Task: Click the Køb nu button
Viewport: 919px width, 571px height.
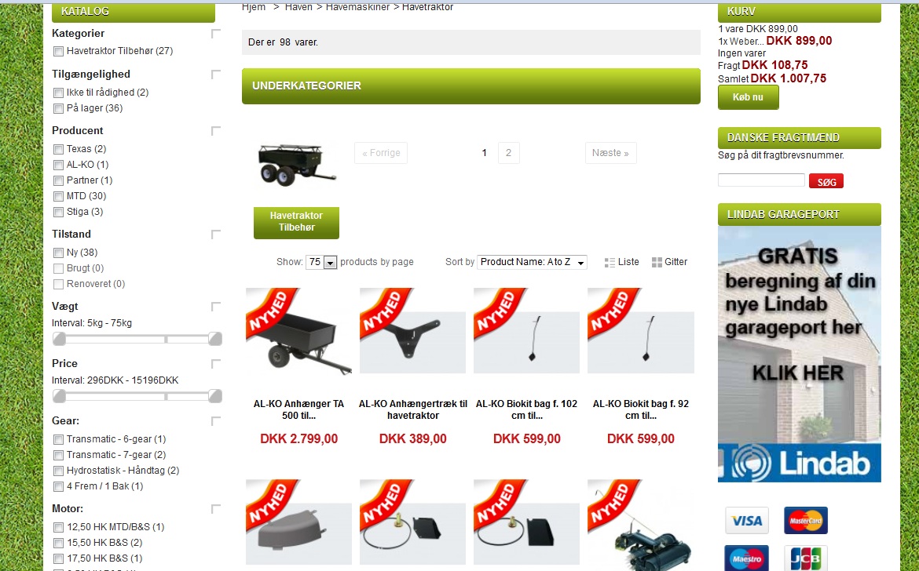Action: click(749, 97)
